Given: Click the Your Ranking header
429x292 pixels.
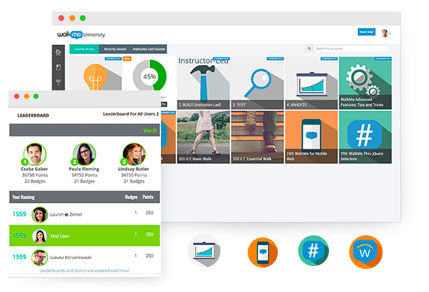Looking at the screenshot, I should coord(23,197).
